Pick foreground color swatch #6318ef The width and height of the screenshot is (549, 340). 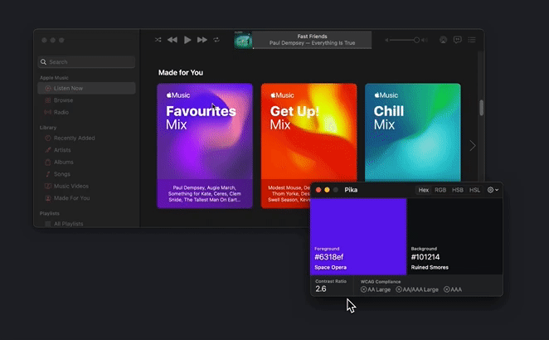click(358, 236)
